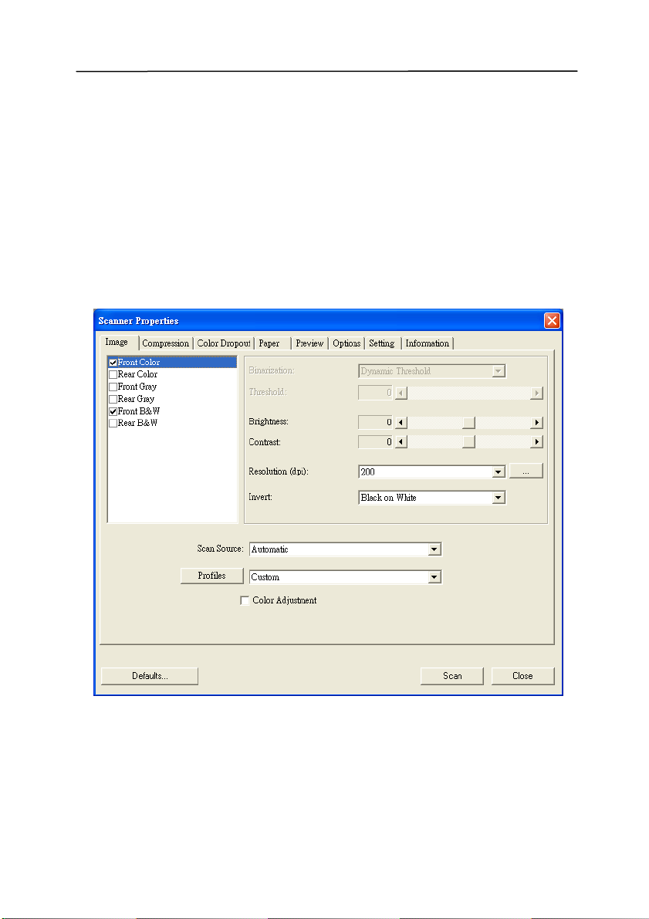Open the Color Dropout tab
649x919 pixels.
click(x=223, y=343)
